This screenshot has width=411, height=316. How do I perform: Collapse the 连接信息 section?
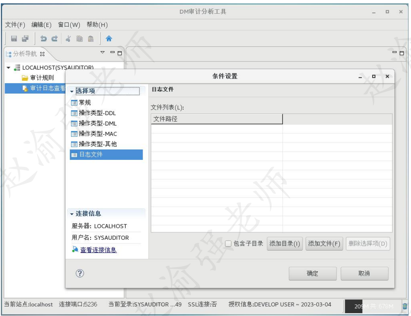click(x=72, y=214)
